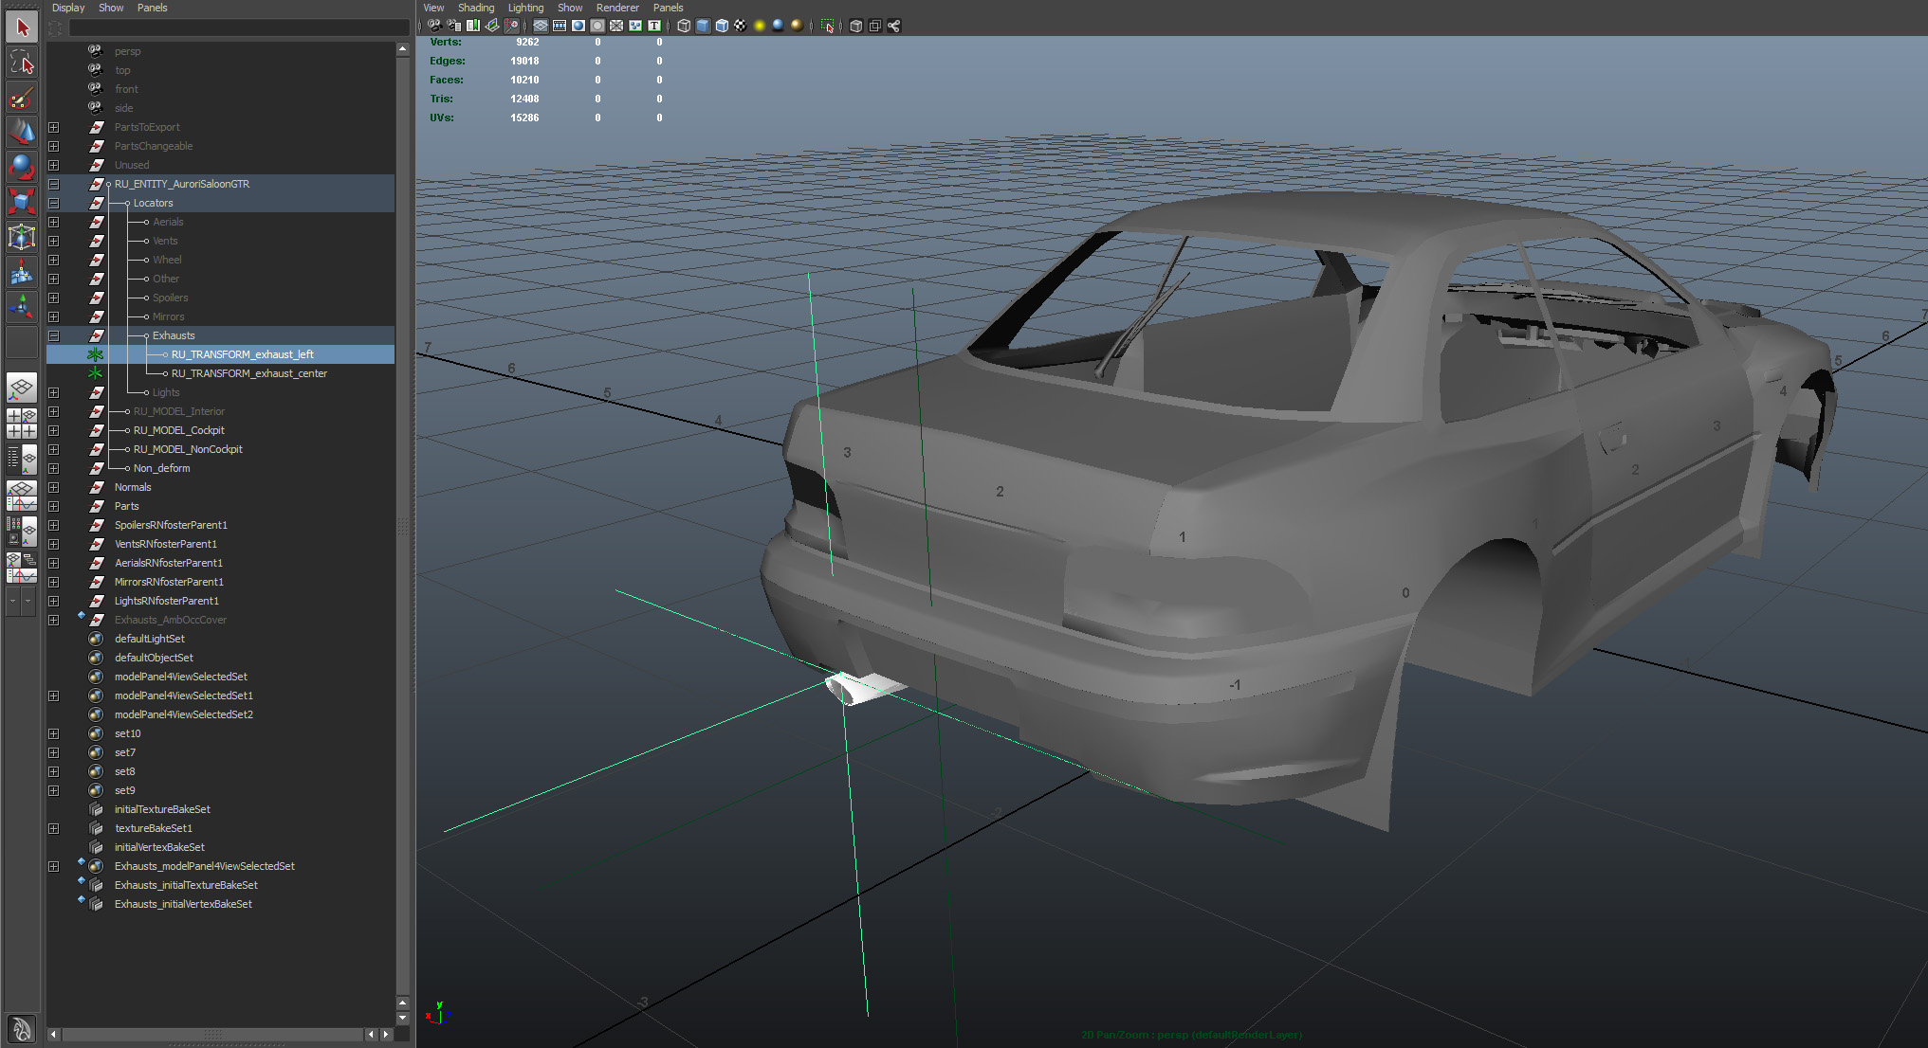
Task: Open the outliner Display menu
Action: (67, 8)
